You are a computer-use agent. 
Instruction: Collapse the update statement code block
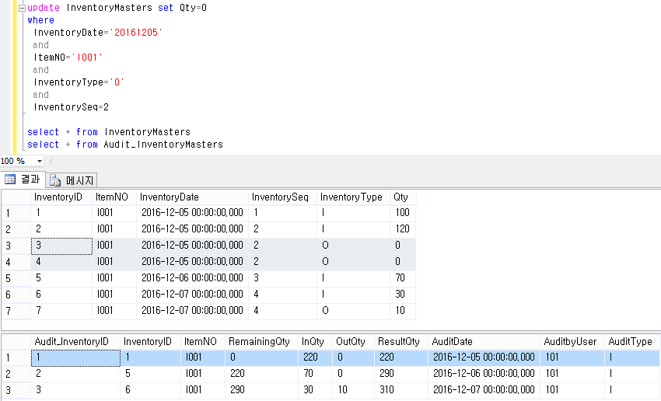pyautogui.click(x=22, y=8)
